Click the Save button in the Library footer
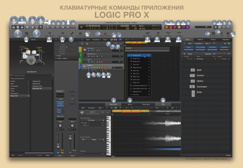243x168 pixels. (x=48, y=155)
